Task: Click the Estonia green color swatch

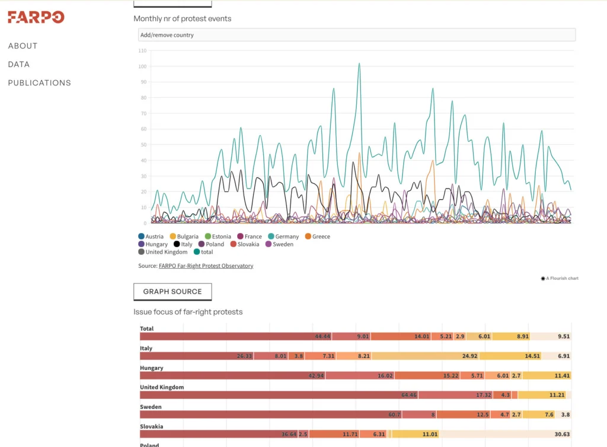Action: click(x=208, y=237)
